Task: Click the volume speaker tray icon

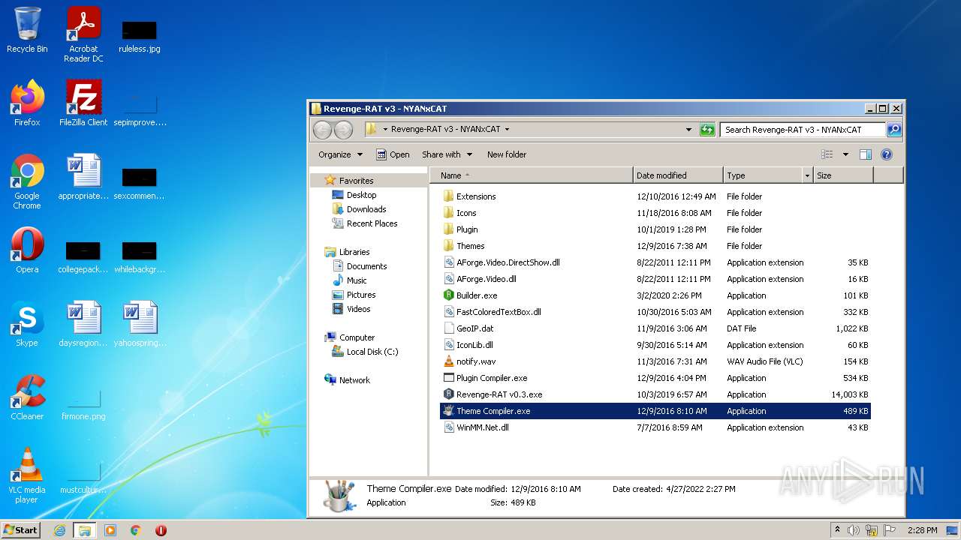Action: click(x=854, y=530)
